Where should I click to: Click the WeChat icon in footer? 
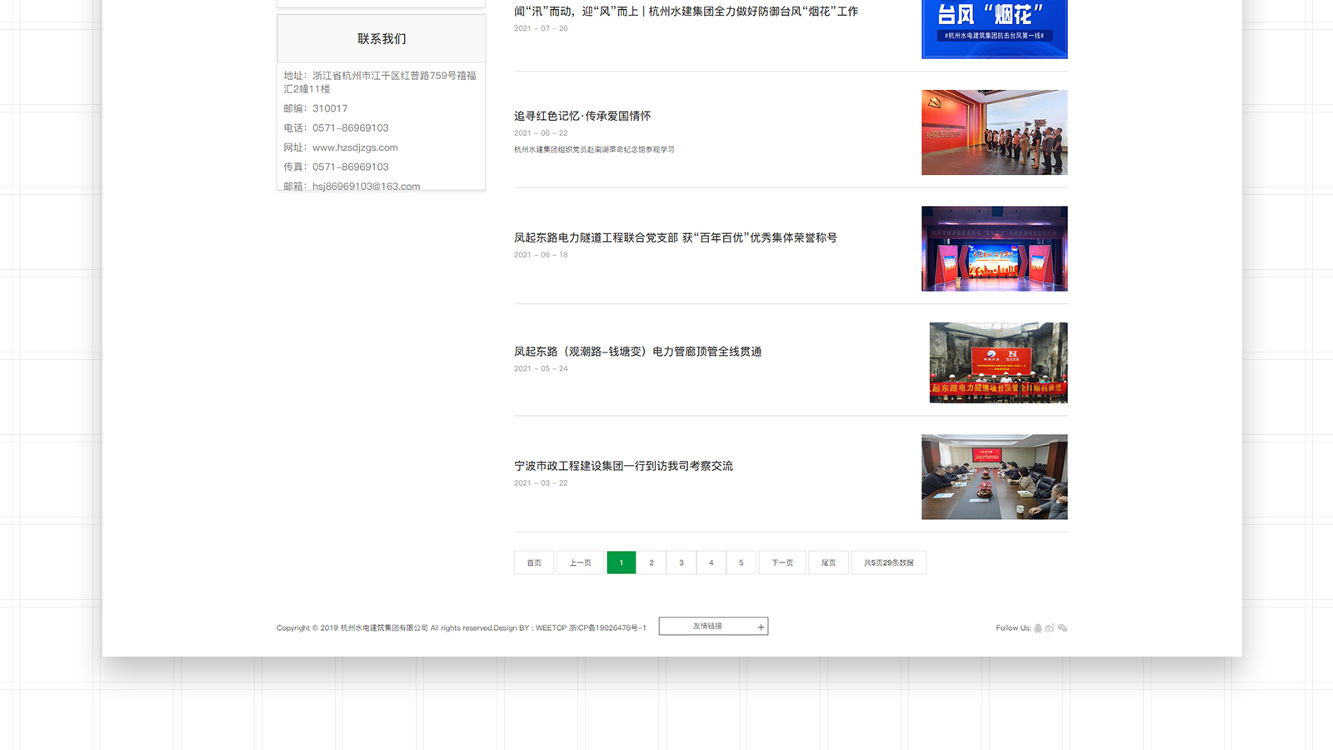[x=1062, y=628]
